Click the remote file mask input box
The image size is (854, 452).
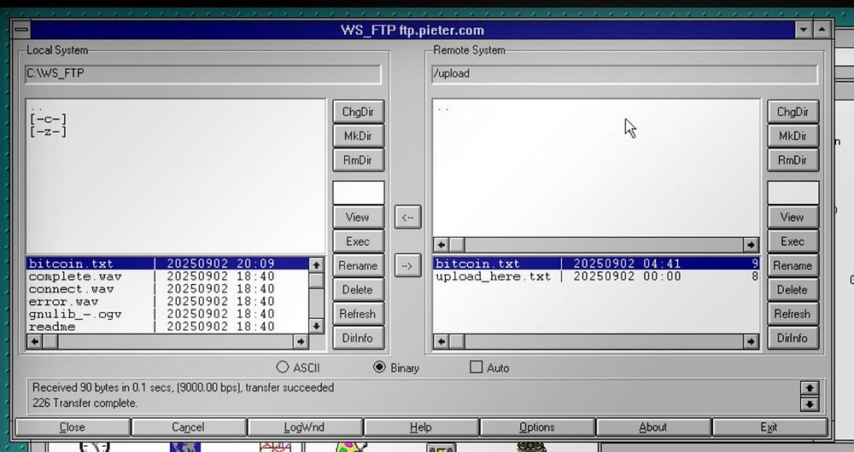793,193
